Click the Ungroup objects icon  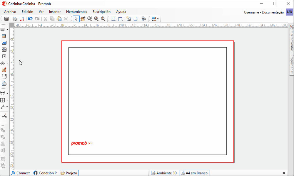tap(3, 166)
